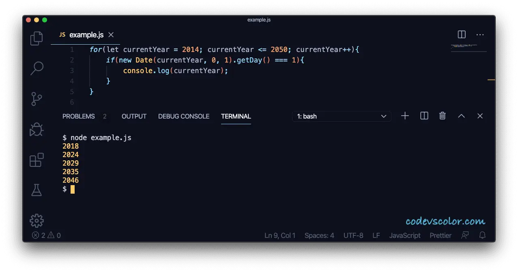Click the getDay() call in code
The image size is (518, 272).
pos(254,60)
